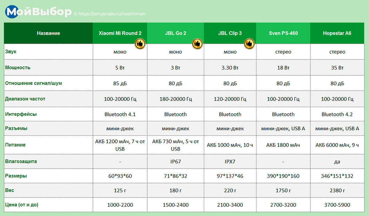Select the Xiaomi Mi Round 2 column header
Viewport: 369px width, 216px height.
coord(120,33)
